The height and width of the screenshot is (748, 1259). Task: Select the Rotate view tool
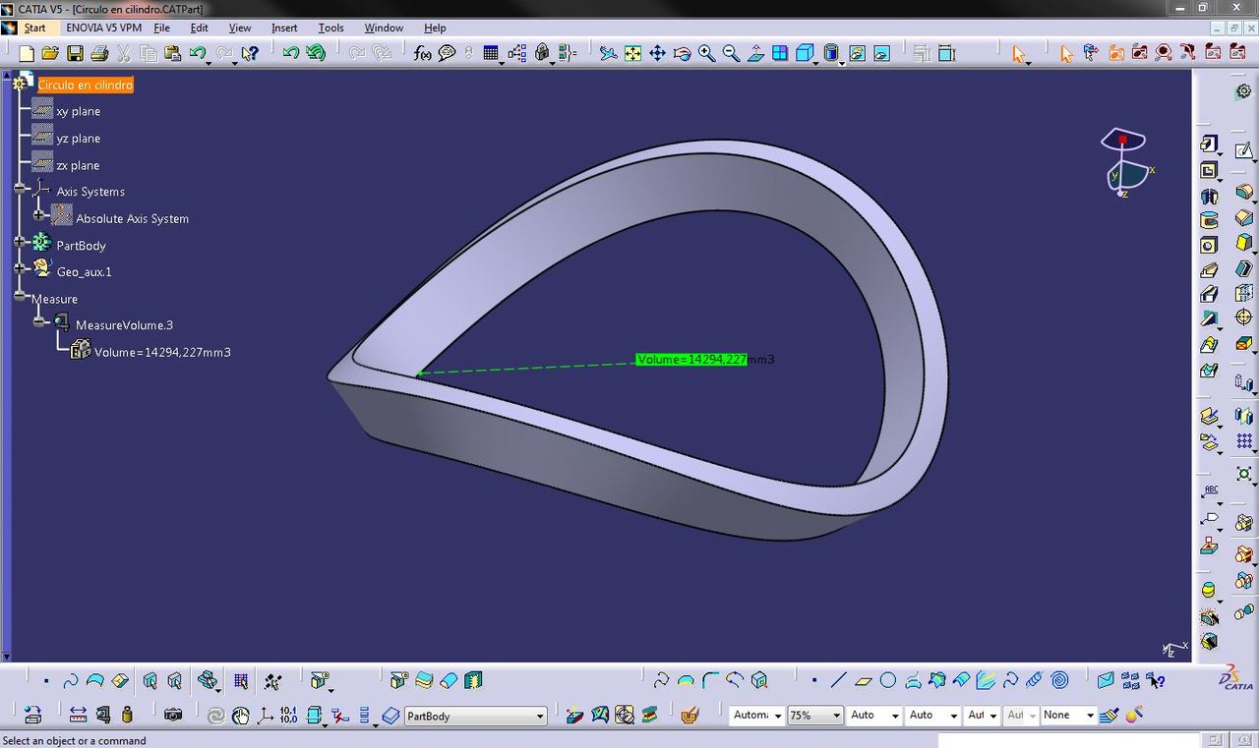tap(682, 53)
